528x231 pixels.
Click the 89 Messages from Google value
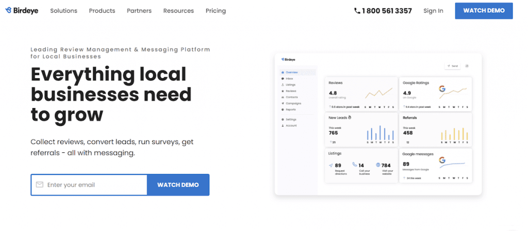[406, 164]
